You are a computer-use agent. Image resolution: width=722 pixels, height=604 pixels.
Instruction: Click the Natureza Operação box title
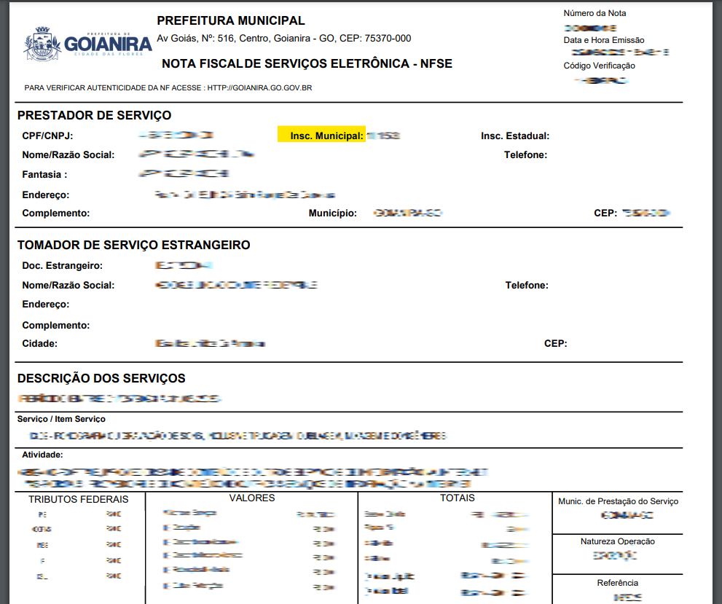[617, 541]
